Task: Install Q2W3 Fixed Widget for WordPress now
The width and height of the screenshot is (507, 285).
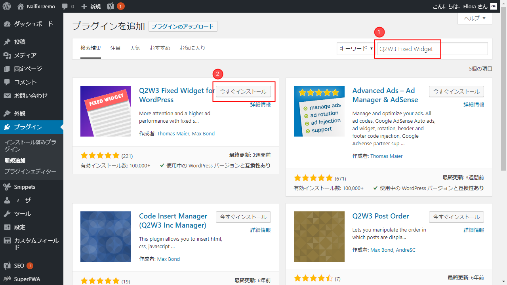Action: tap(243, 92)
